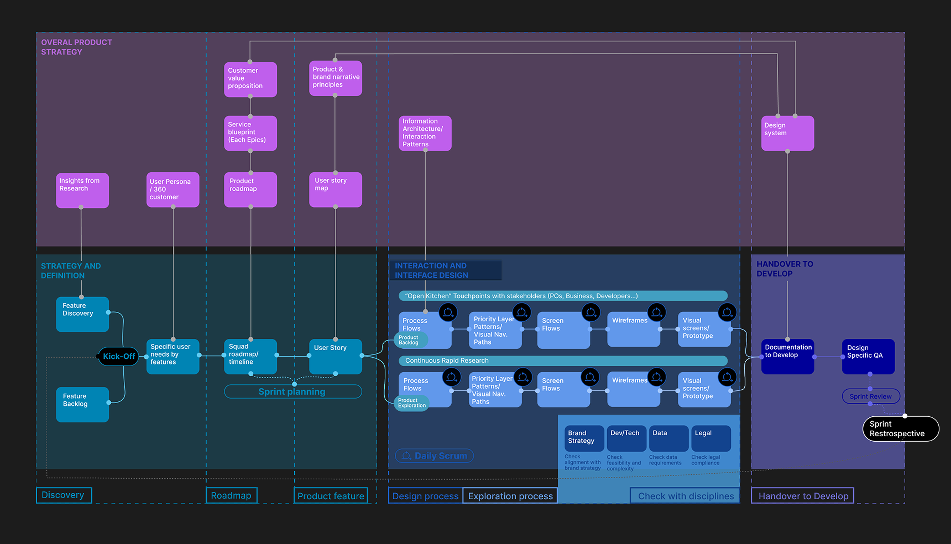Click the loop icon on lower Process Flows
The width and height of the screenshot is (951, 544).
click(452, 377)
